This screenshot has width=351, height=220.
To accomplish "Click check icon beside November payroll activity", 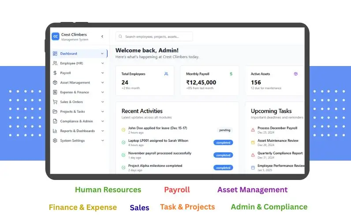I will (123, 155).
